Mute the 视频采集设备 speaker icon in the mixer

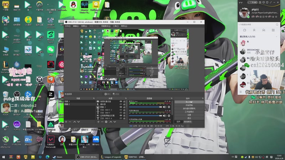165,116
